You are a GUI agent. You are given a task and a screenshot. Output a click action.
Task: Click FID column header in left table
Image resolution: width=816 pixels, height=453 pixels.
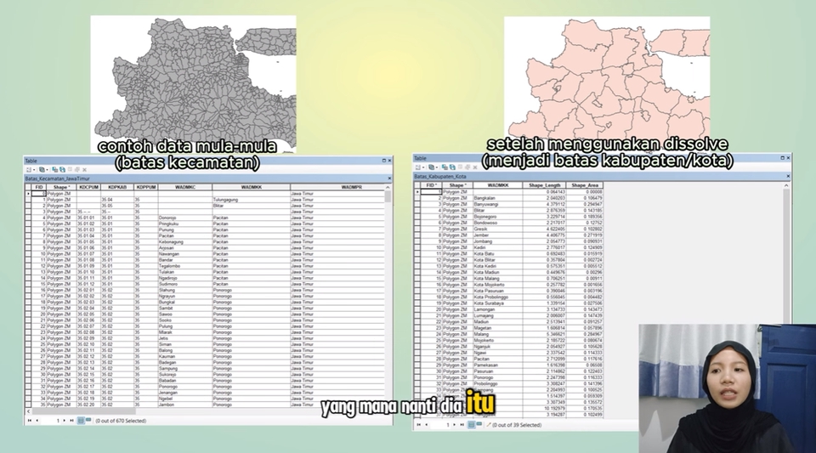pyautogui.click(x=39, y=187)
